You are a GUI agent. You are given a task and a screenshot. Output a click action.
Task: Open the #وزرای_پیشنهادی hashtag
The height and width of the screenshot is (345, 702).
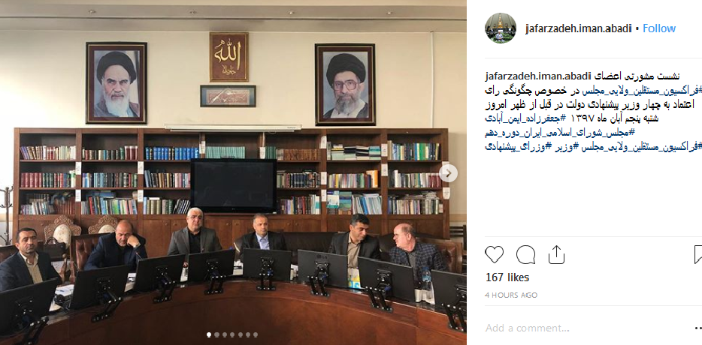pyautogui.click(x=514, y=146)
